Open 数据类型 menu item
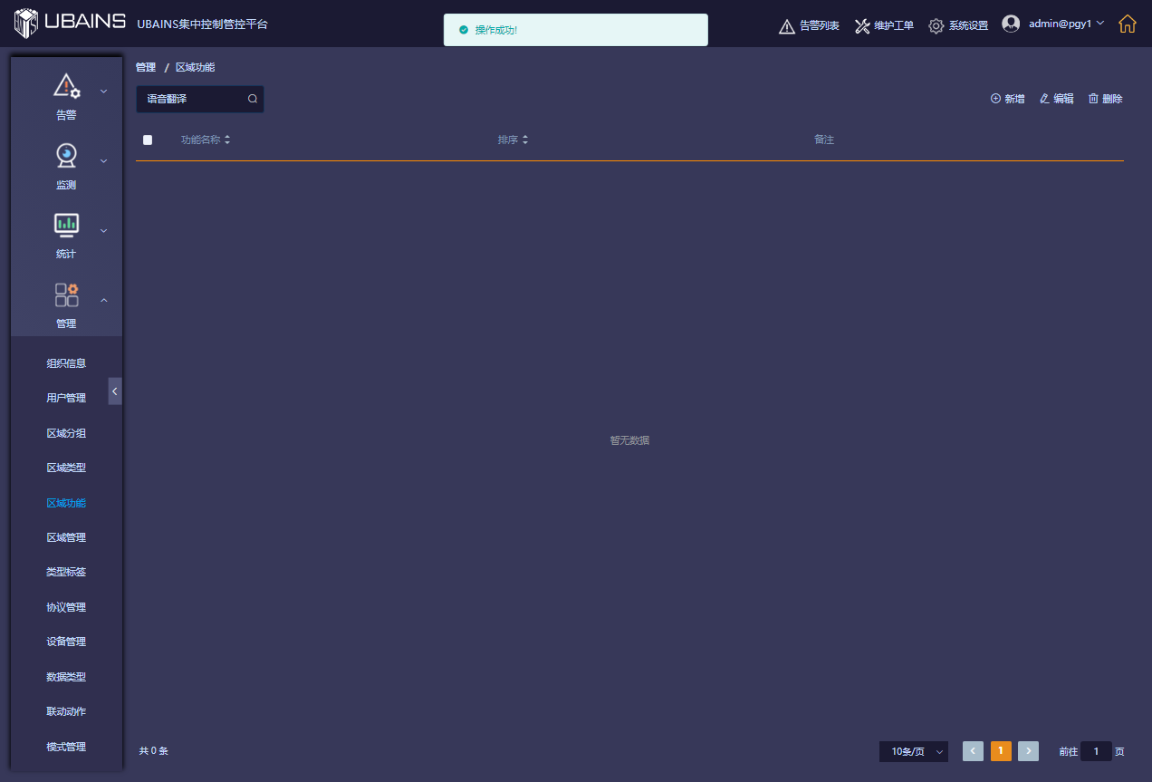 pos(66,677)
